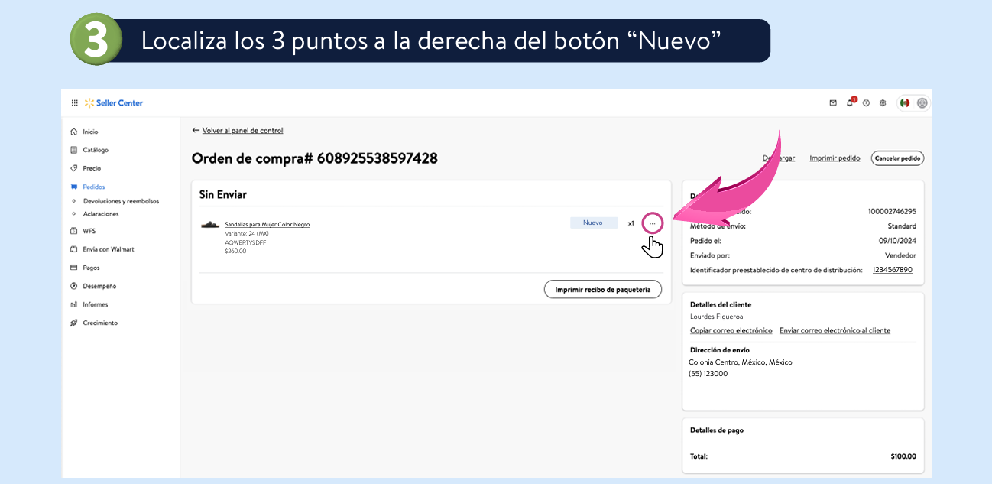992x484 pixels.
Task: Click Copiar correo electrónico link
Action: pyautogui.click(x=731, y=330)
